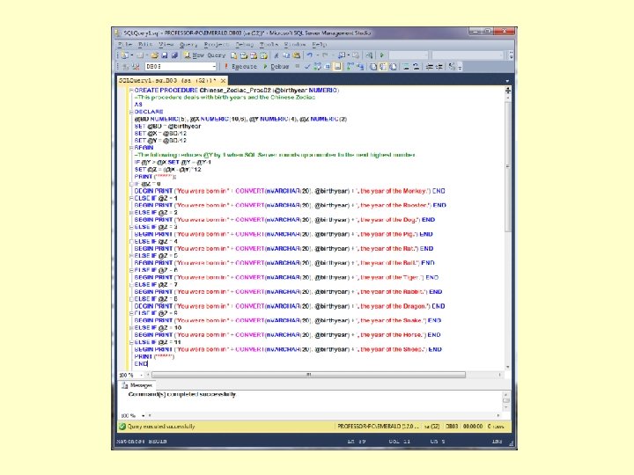Click the Database Engine Query icon
Image resolution: width=634 pixels, height=475 pixels.
(x=233, y=55)
